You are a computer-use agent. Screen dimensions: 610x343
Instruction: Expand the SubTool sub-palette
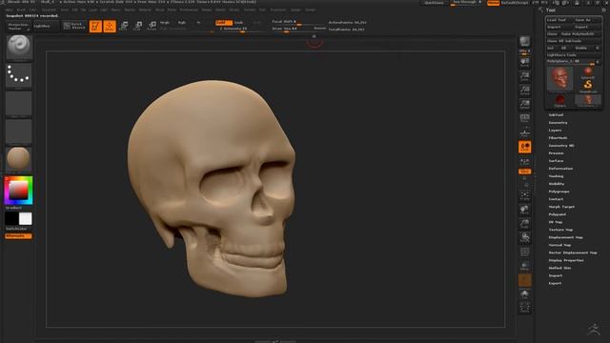556,114
